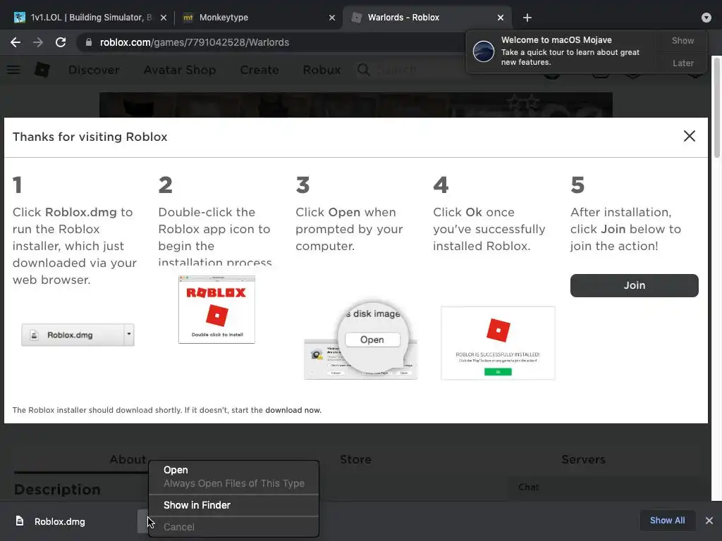
Task: Close the Monkeytype tab
Action: 332,18
